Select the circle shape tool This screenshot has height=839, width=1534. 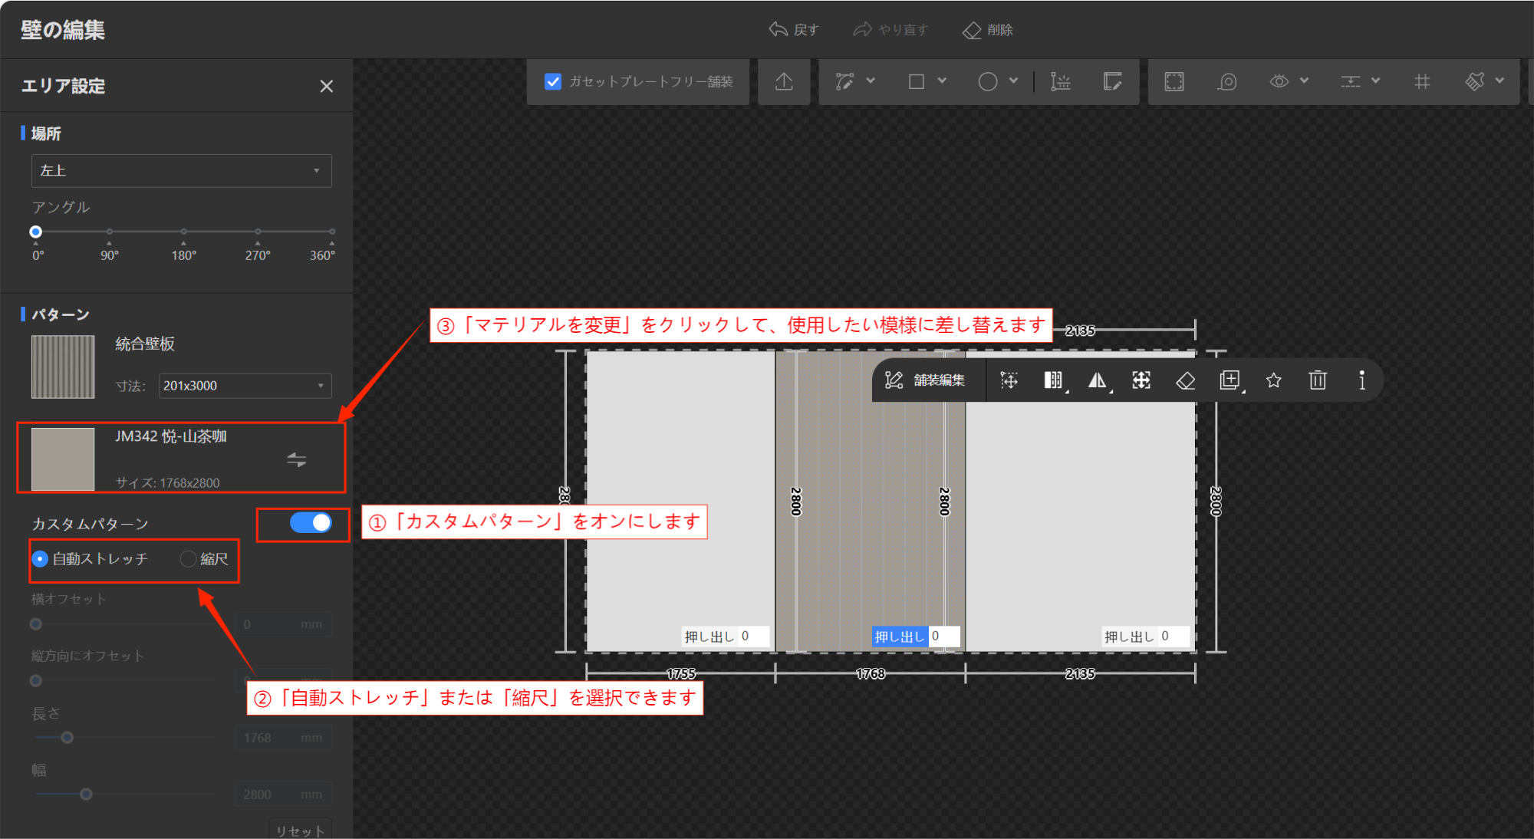[988, 81]
